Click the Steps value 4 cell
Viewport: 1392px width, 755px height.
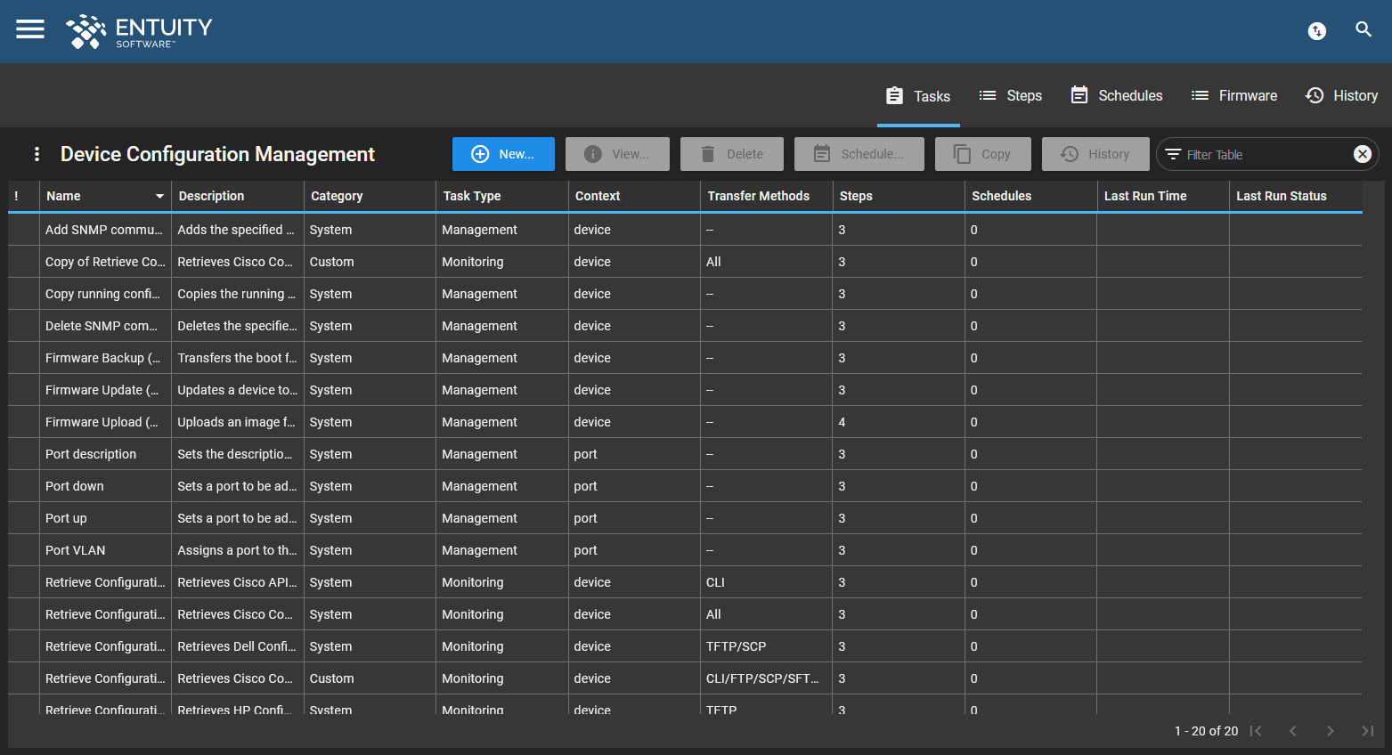[899, 422]
